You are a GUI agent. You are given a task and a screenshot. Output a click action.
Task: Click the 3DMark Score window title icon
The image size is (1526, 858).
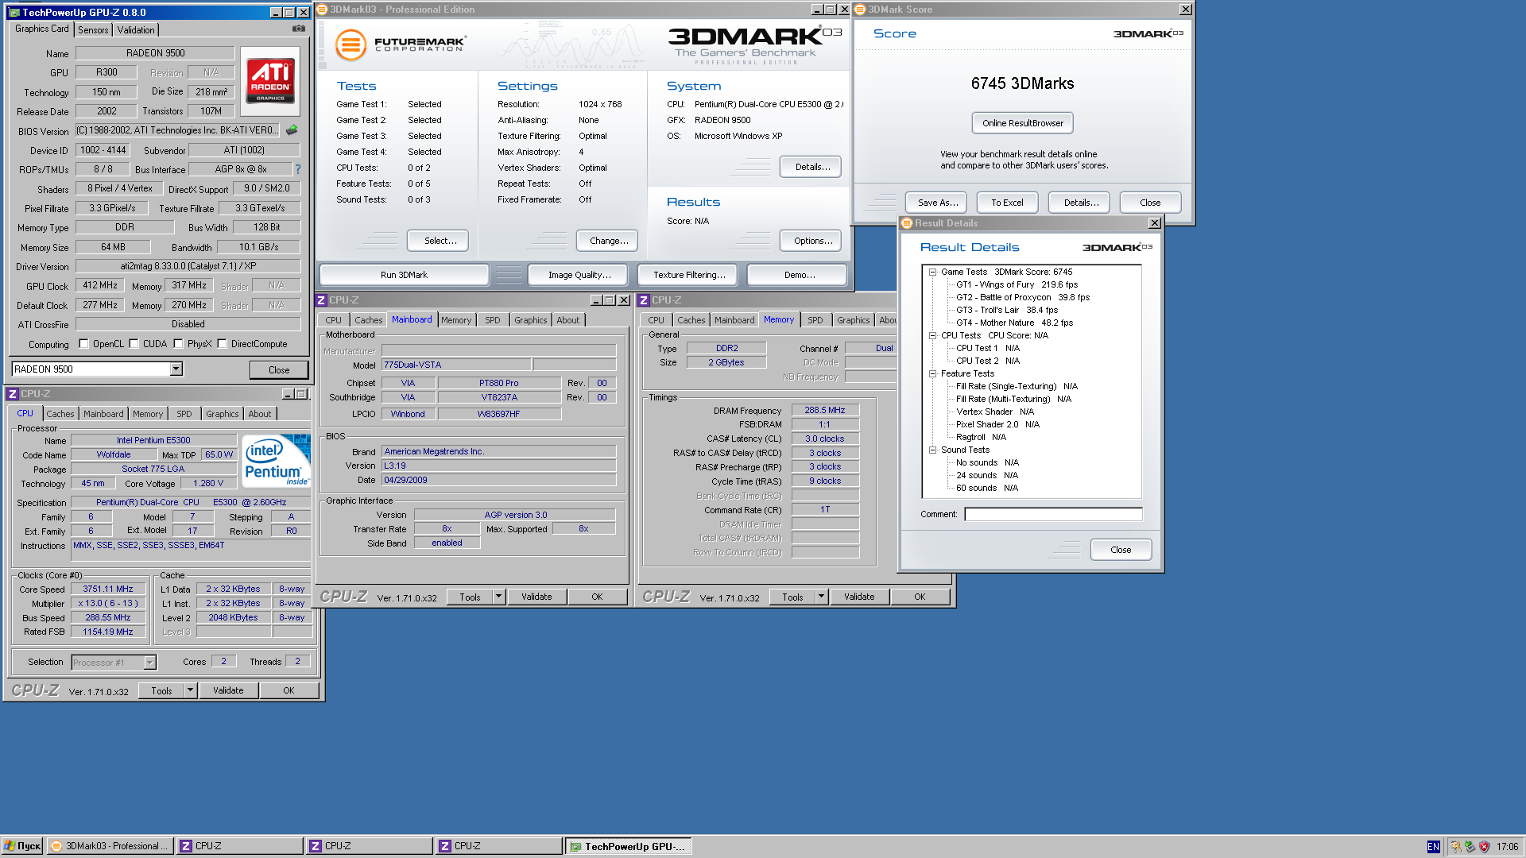pos(860,10)
